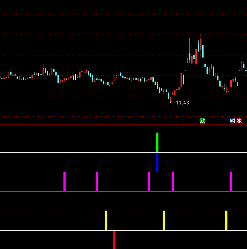Select the candlestick at the 11.43 low

coord(170,98)
